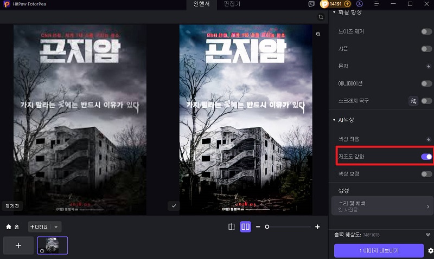The width and height of the screenshot is (434, 259).
Task: Select the crop tool icon
Action: pos(321,17)
